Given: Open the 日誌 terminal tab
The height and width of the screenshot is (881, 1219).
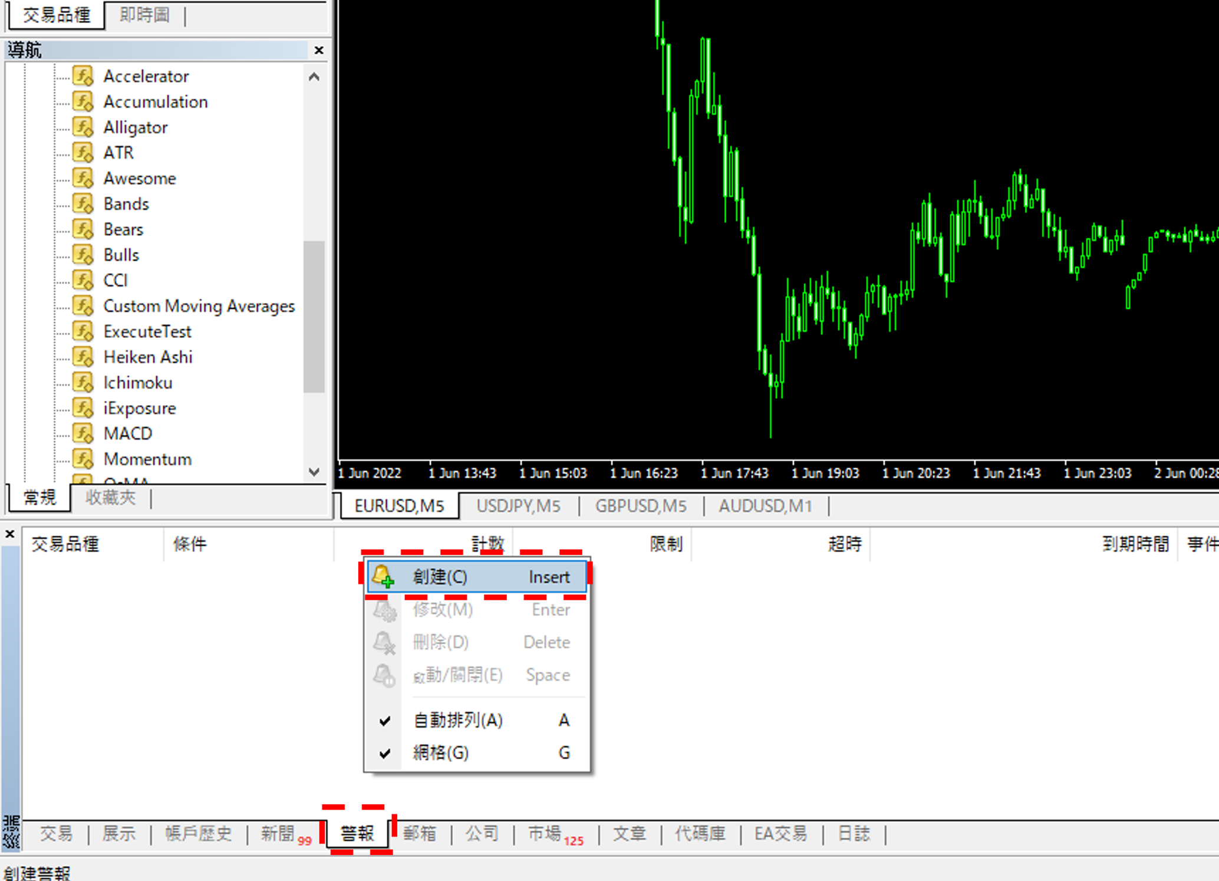Looking at the screenshot, I should (854, 834).
